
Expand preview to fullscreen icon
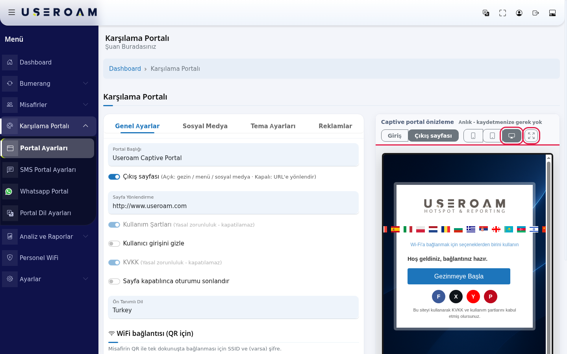(531, 136)
